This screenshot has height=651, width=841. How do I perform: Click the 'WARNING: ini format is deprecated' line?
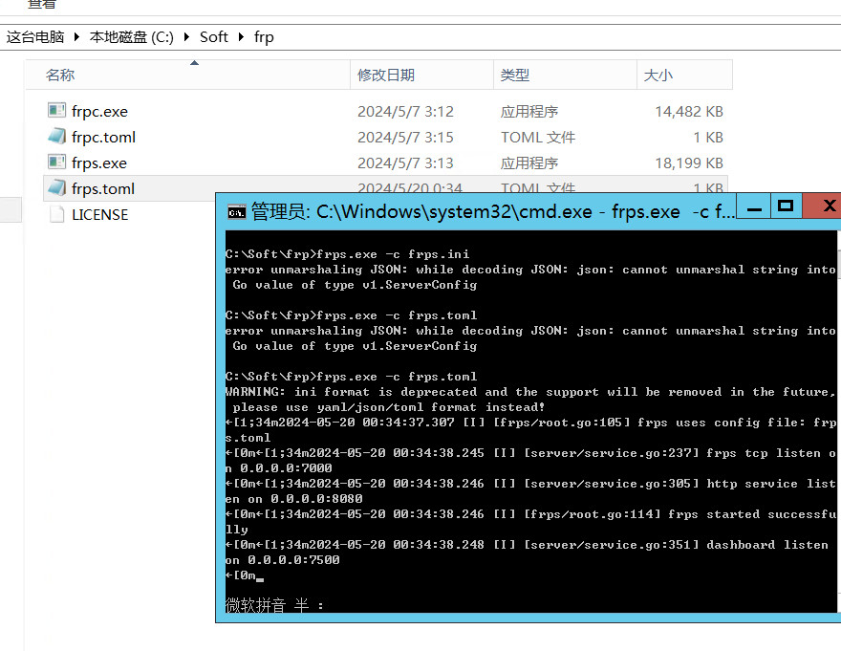click(530, 400)
